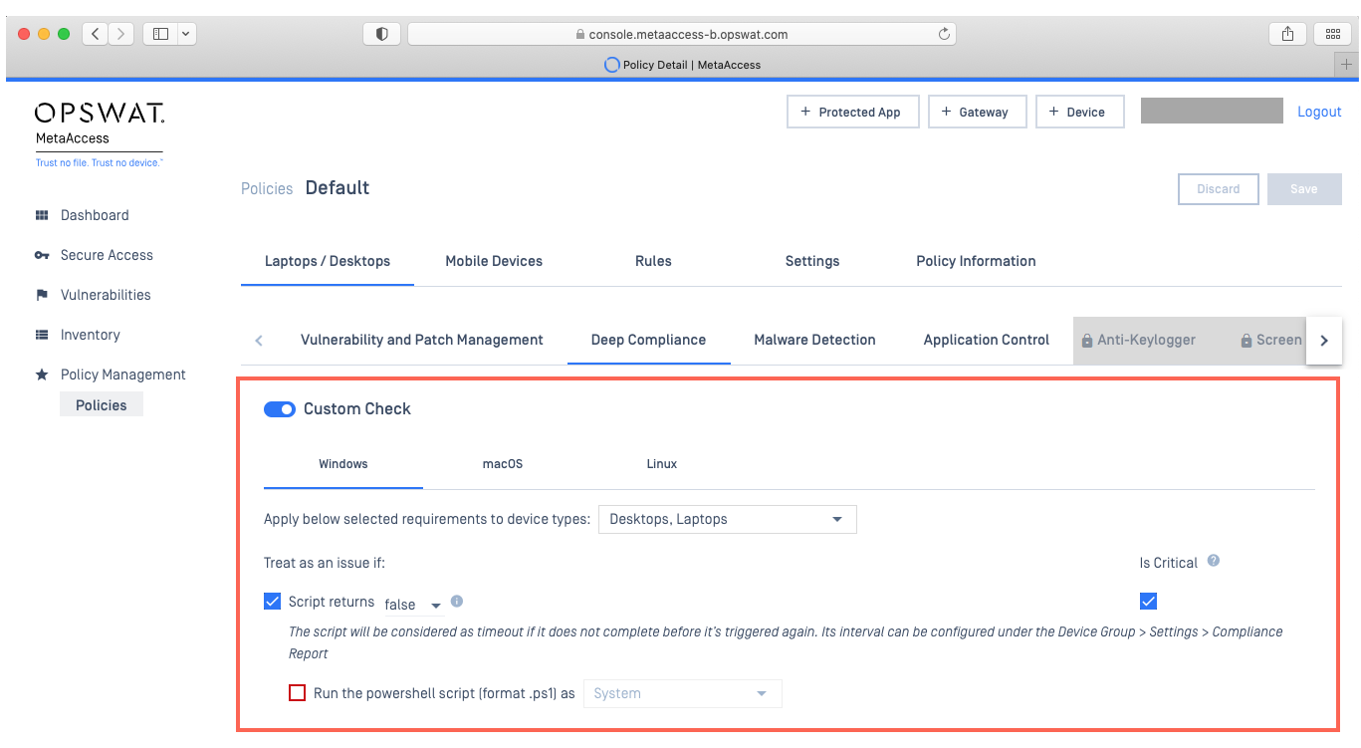Click the Policy Management star icon
Image resolution: width=1361 pixels, height=748 pixels.
42,374
